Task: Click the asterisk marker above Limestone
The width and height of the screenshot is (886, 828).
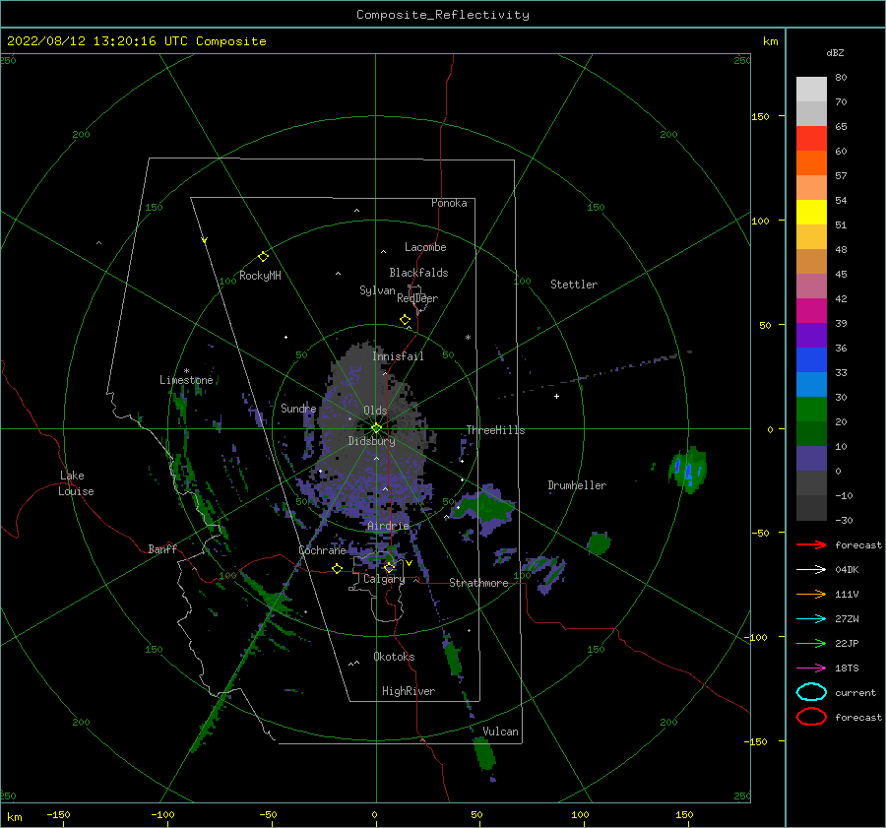Action: coord(186,371)
